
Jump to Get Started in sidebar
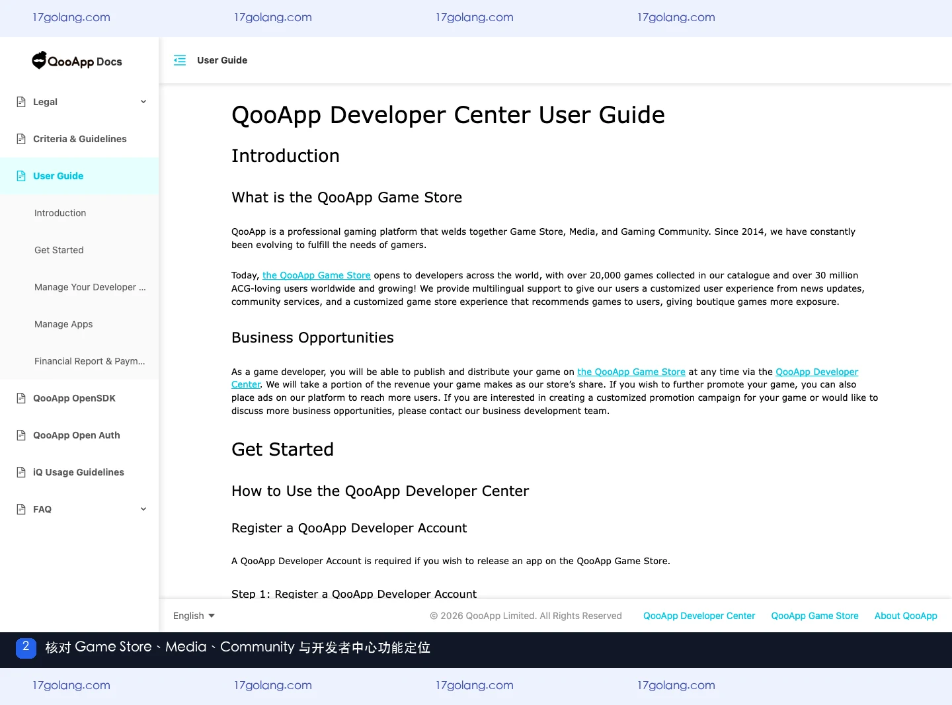pyautogui.click(x=79, y=250)
